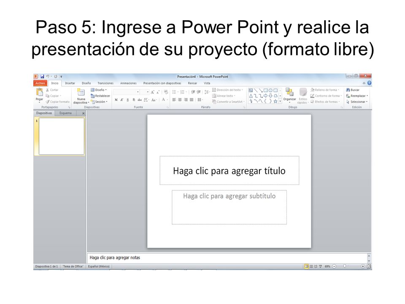
Task: Click Español (México) language in status bar
Action: (x=99, y=266)
